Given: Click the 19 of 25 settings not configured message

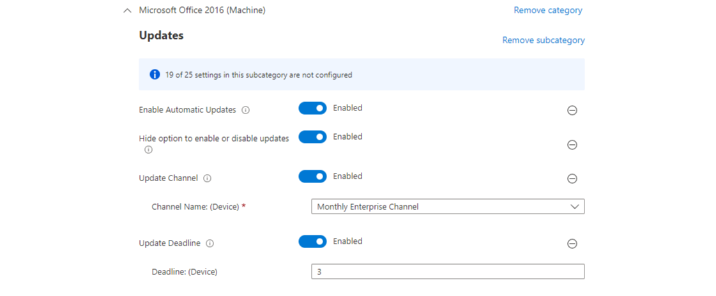Looking at the screenshot, I should tap(259, 75).
